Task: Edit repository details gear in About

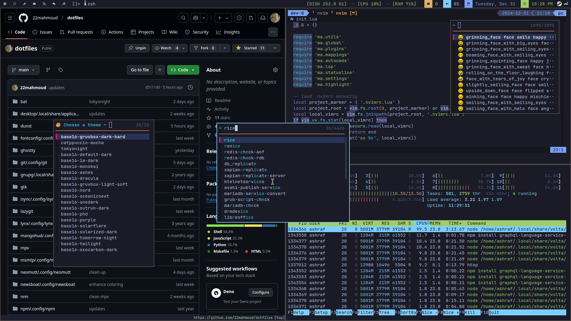Action: point(275,70)
